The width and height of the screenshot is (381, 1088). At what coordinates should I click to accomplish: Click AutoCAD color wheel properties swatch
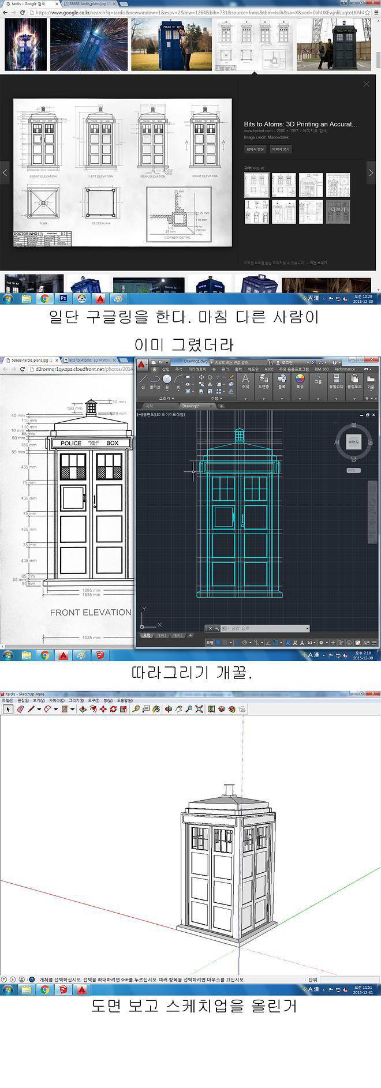coord(300,379)
